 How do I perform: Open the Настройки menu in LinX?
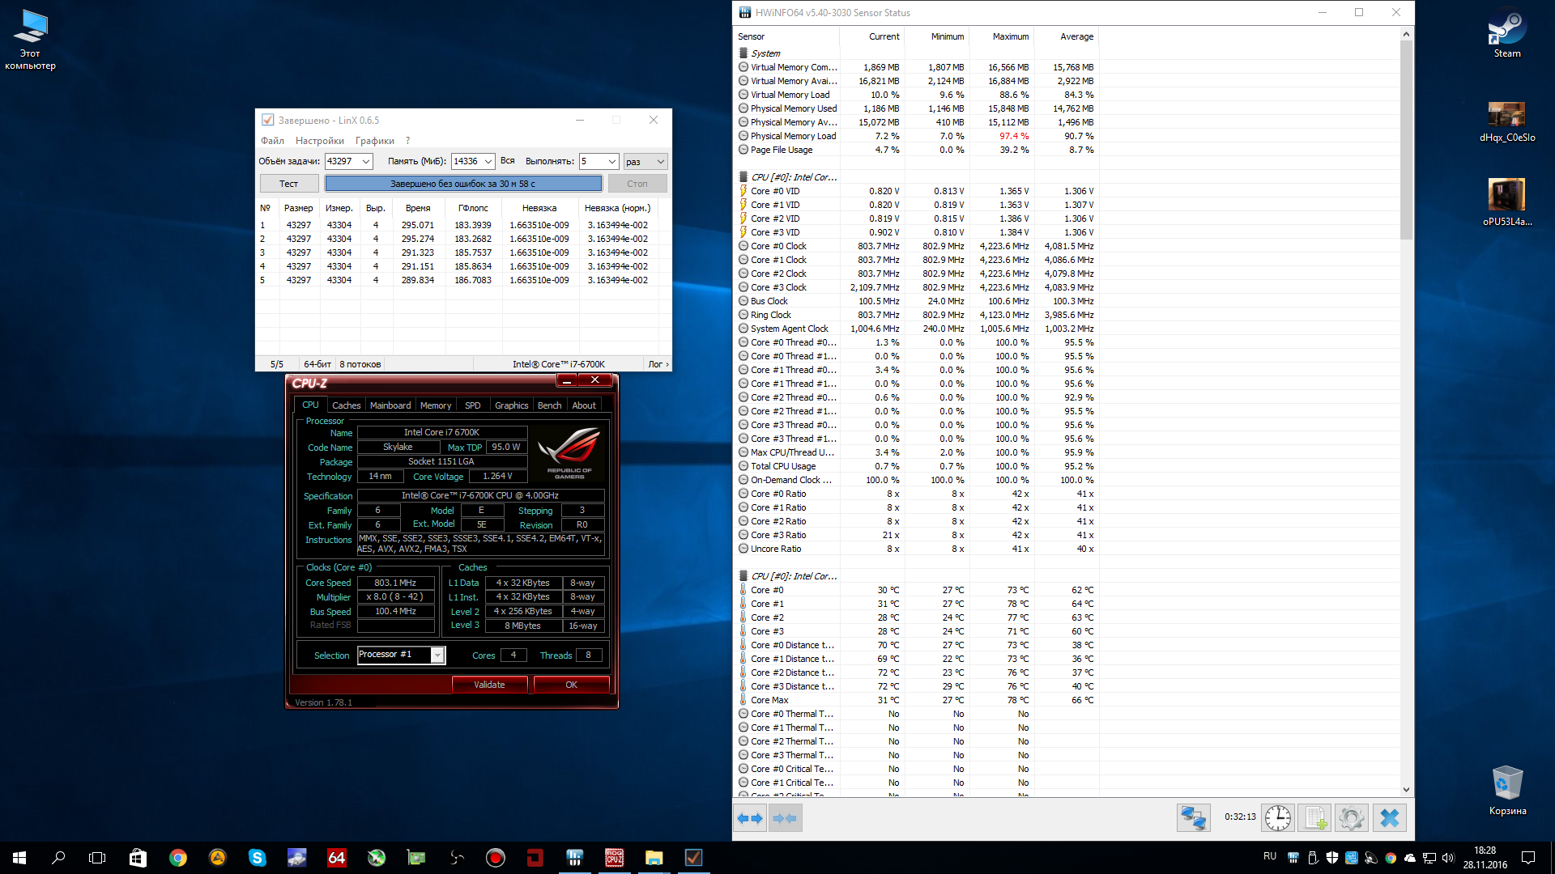point(319,141)
